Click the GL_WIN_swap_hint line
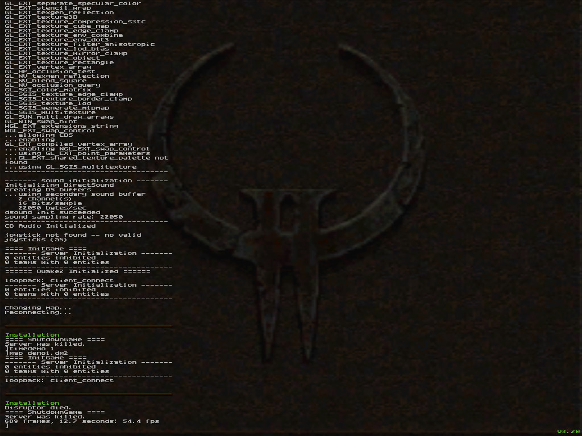This screenshot has height=436, width=582. (41, 121)
